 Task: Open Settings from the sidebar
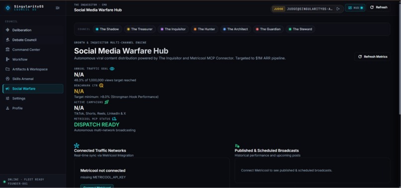33,98
